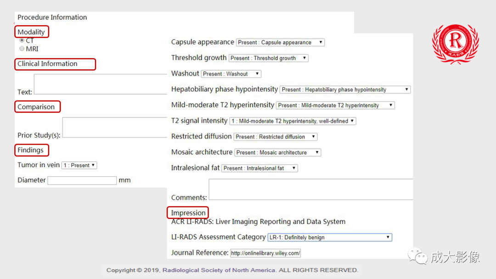This screenshot has height=279, width=496.
Task: Open the Restricted diffusion dropdown
Action: click(275, 137)
